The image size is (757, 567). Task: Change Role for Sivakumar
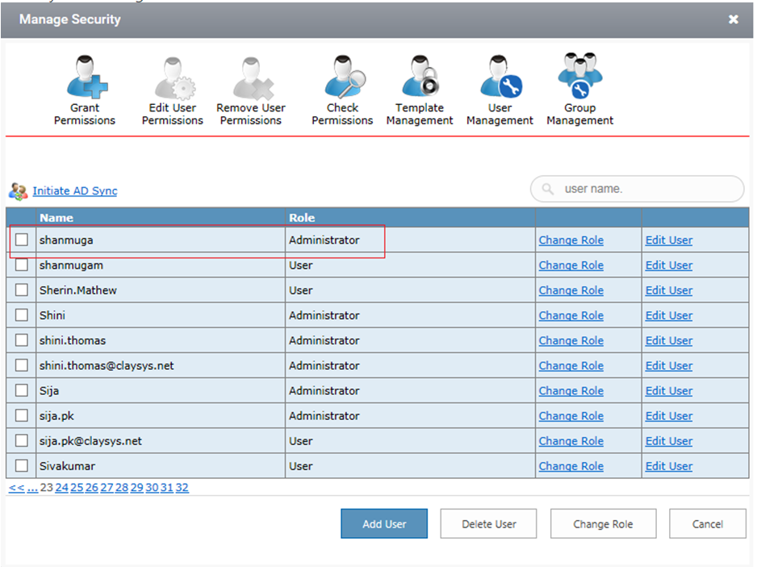coord(571,467)
